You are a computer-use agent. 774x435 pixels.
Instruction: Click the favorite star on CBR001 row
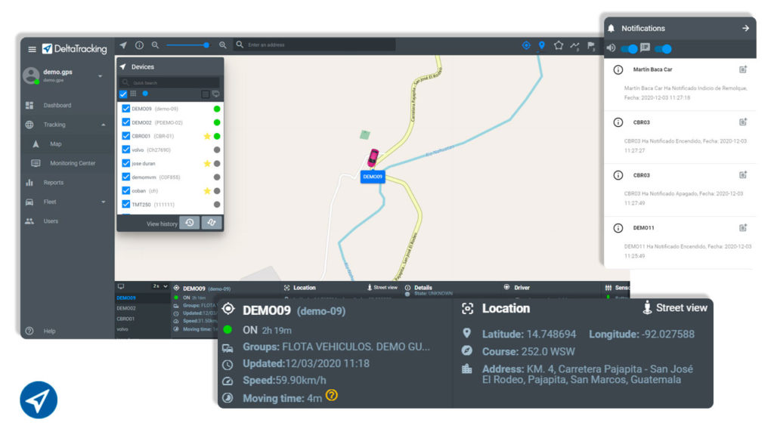pos(207,136)
